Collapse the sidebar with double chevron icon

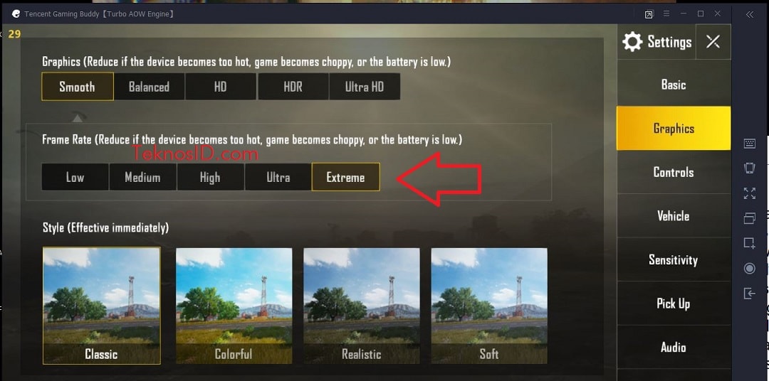click(x=749, y=14)
